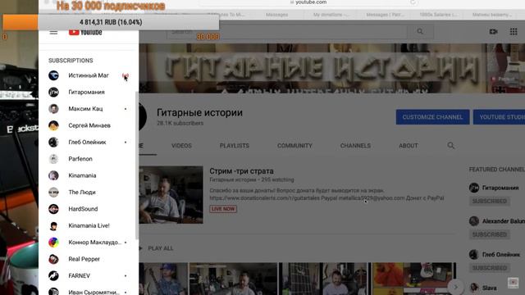Open The Люди avatar icon
Viewport: 525px width, 295px height.
(53, 193)
